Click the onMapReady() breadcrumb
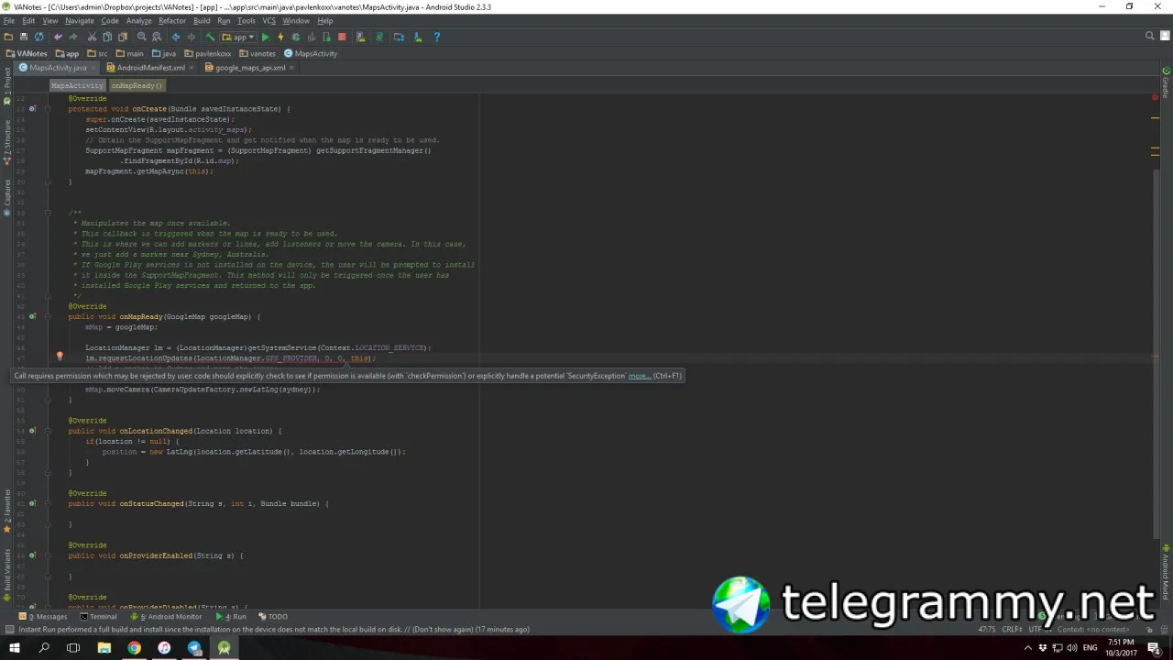Image resolution: width=1173 pixels, height=660 pixels. click(137, 85)
